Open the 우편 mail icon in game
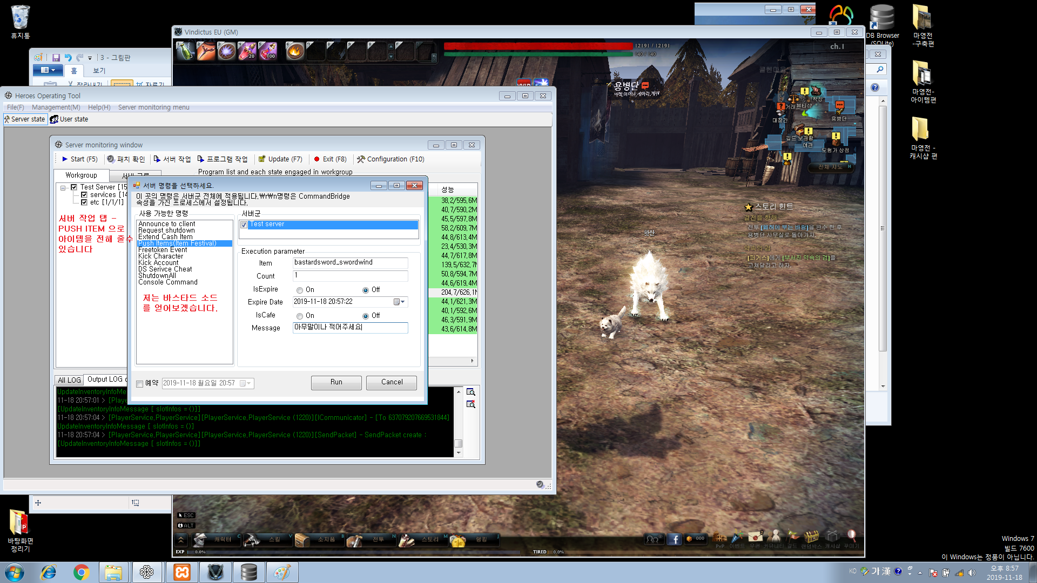This screenshot has height=583, width=1037. 755,539
